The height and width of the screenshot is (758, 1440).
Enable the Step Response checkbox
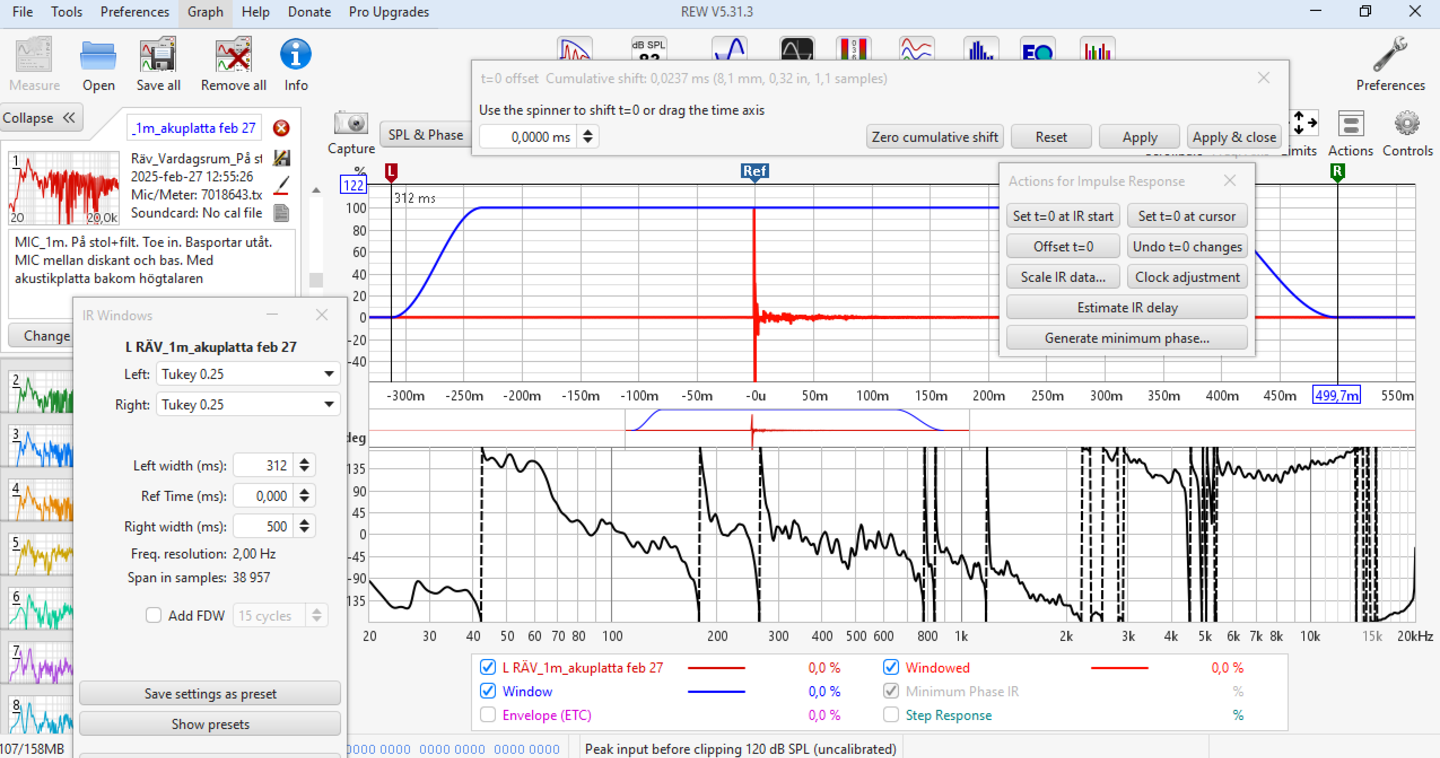891,714
